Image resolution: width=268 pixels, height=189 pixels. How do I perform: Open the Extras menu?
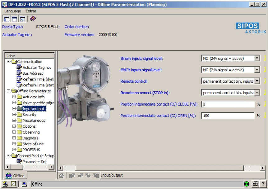31,11
